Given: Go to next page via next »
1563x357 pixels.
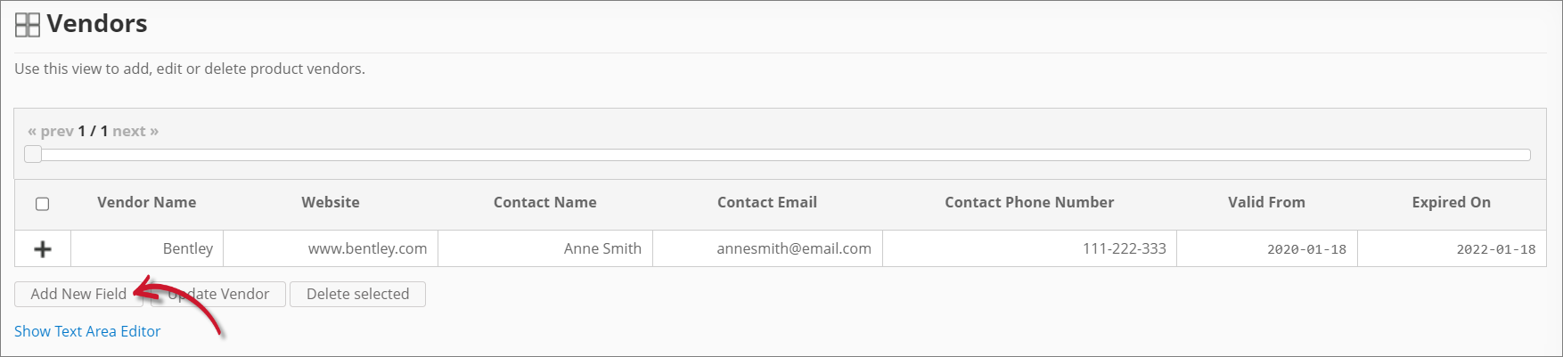Looking at the screenshot, I should 135,131.
